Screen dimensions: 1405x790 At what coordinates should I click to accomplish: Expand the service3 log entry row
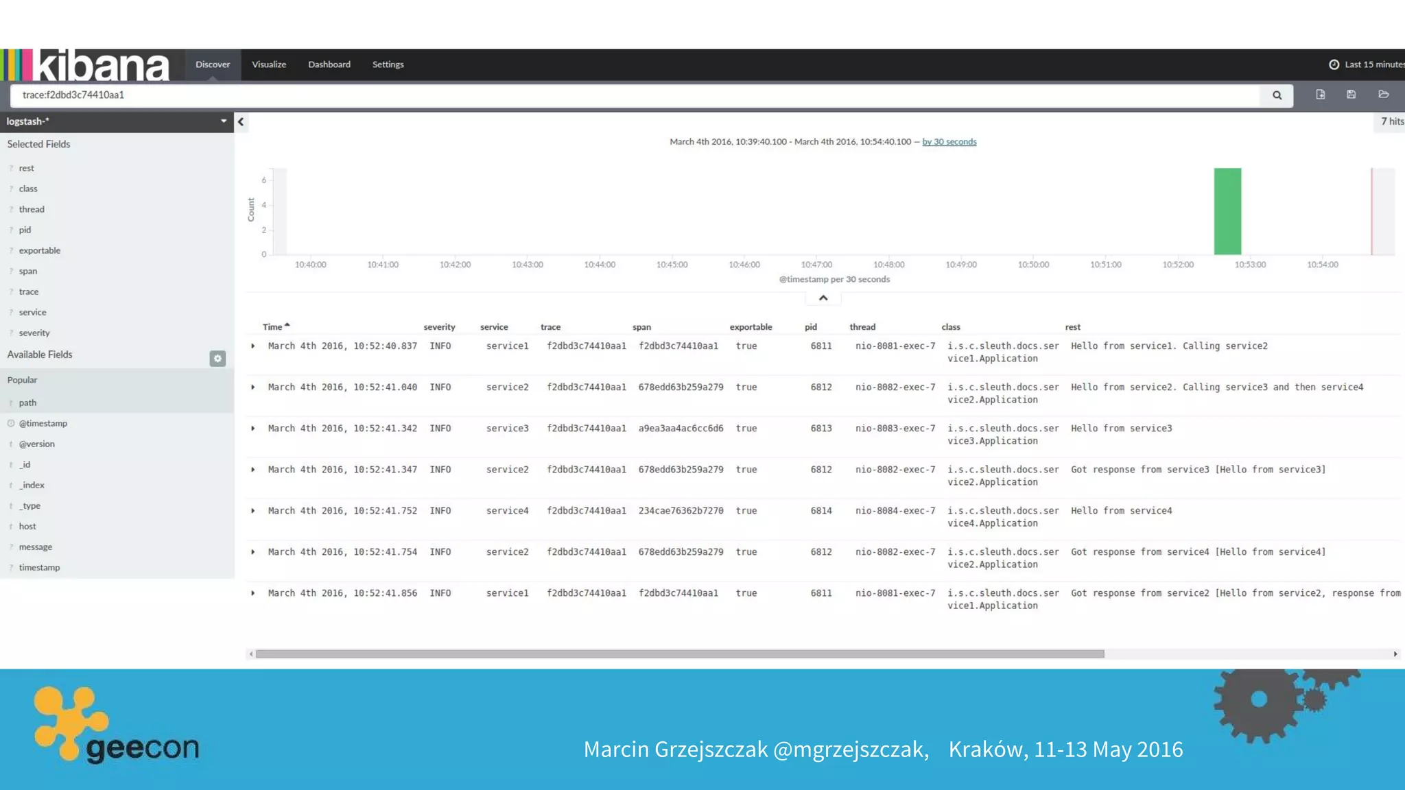253,429
